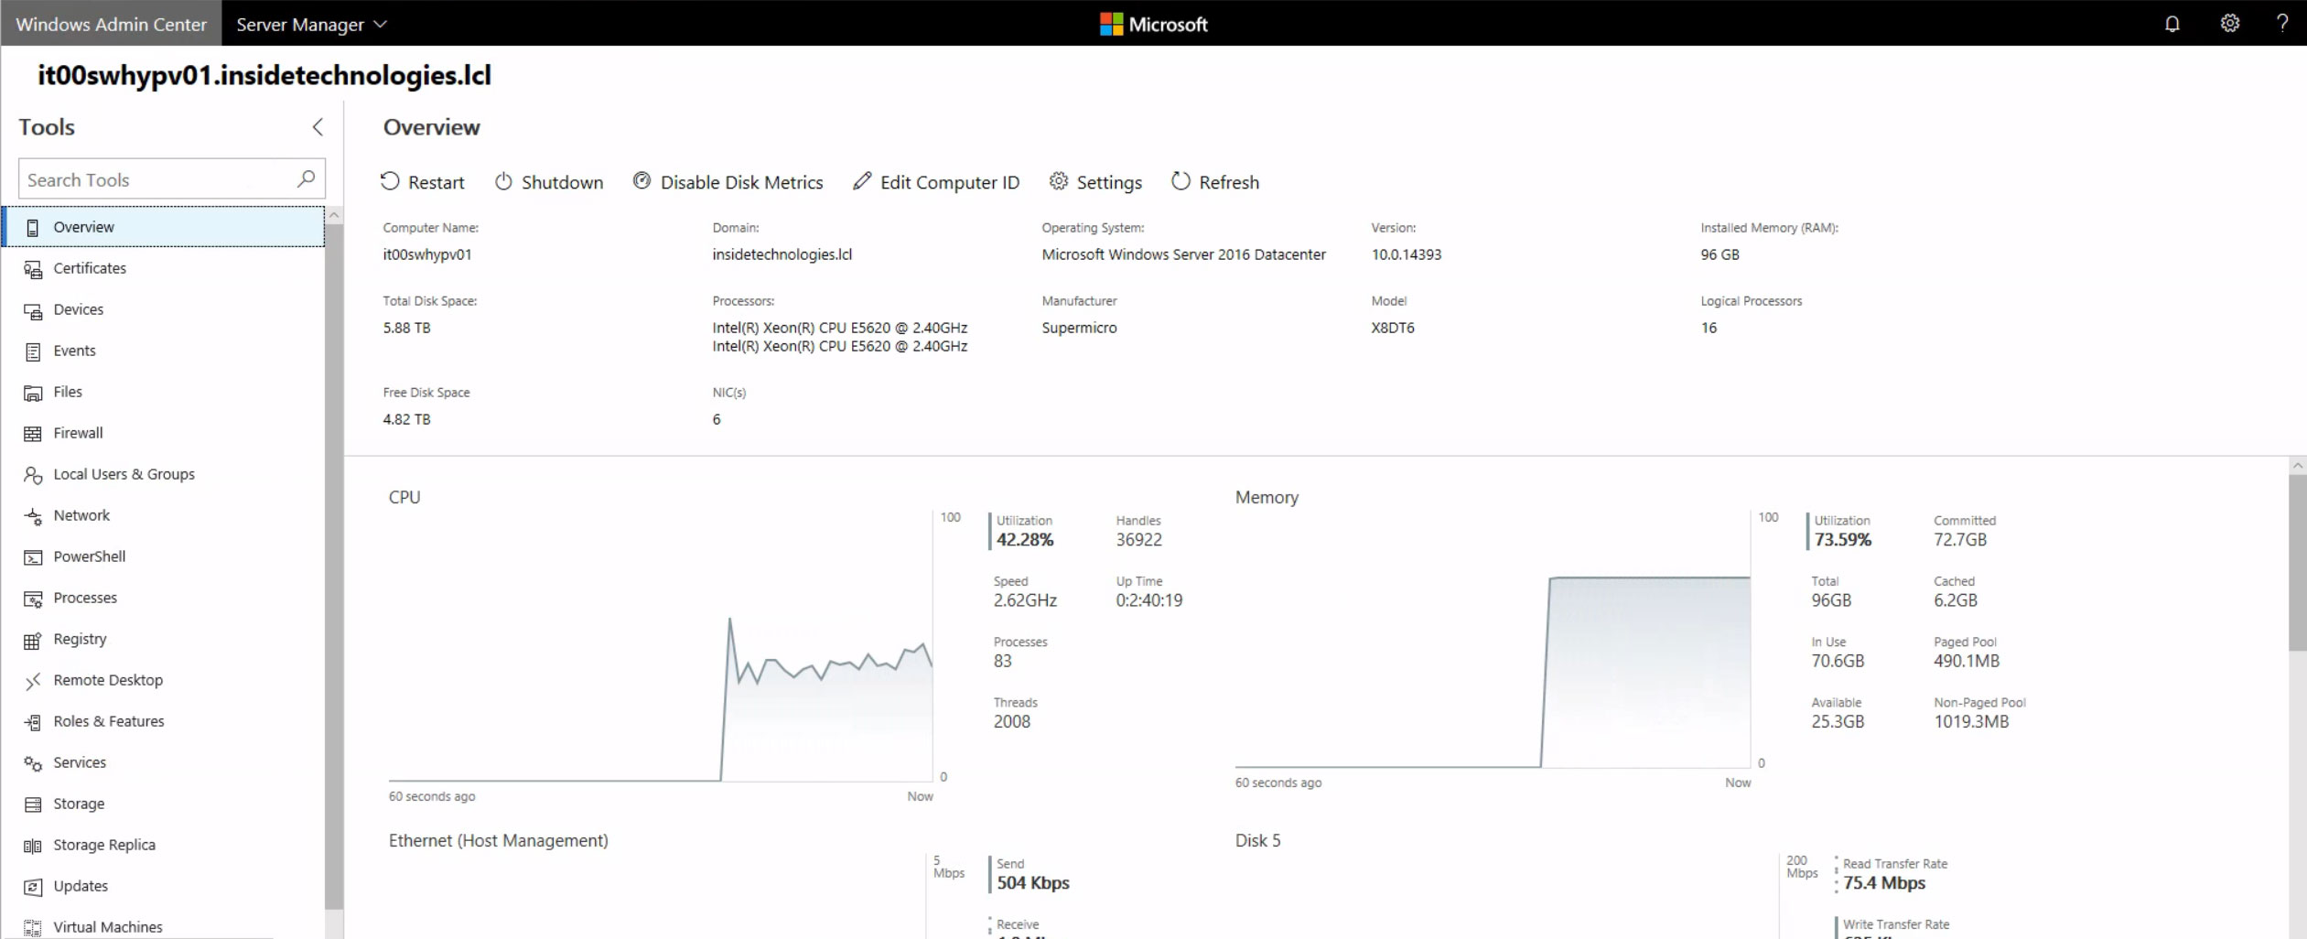The image size is (2307, 939).
Task: Select Overview in Tools list
Action: click(x=165, y=227)
